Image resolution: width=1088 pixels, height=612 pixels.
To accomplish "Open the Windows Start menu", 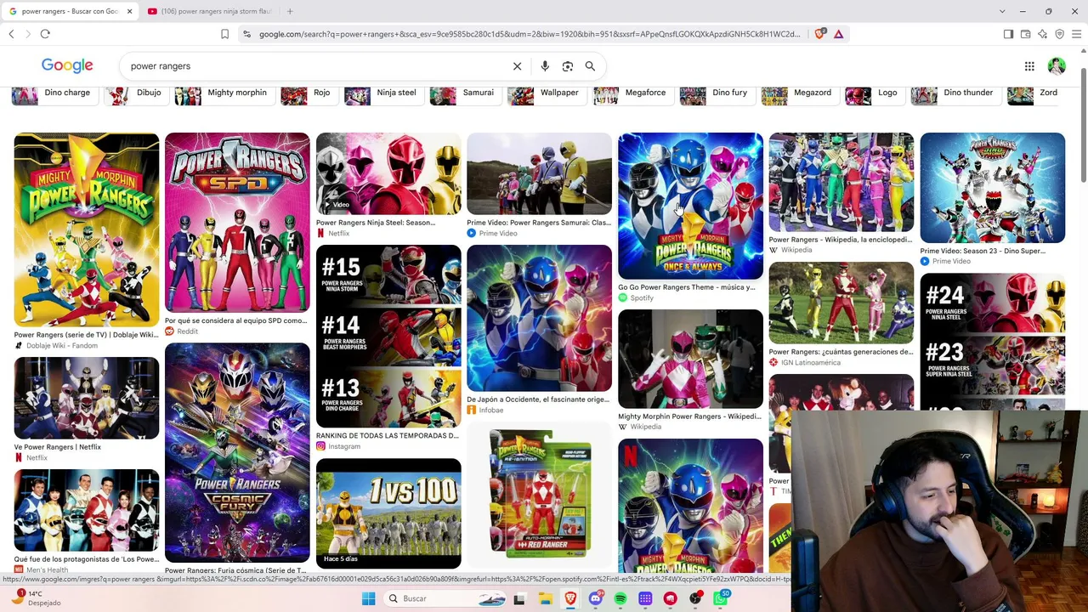I will pos(368,598).
